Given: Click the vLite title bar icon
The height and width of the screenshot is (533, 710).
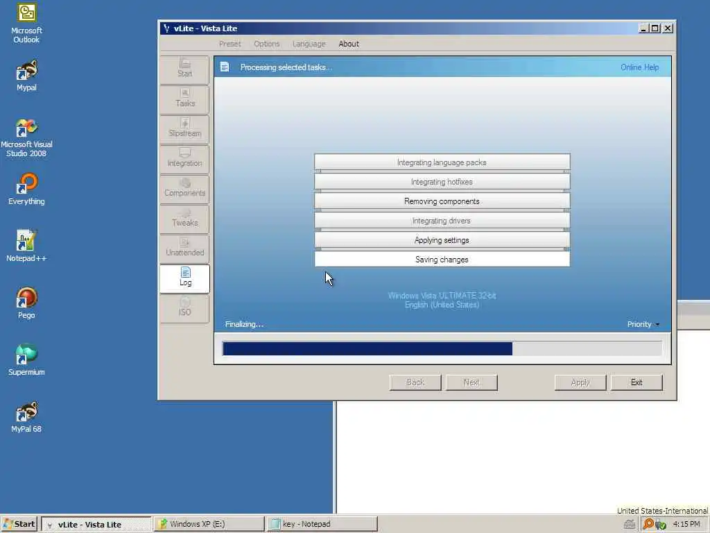Looking at the screenshot, I should (166, 28).
